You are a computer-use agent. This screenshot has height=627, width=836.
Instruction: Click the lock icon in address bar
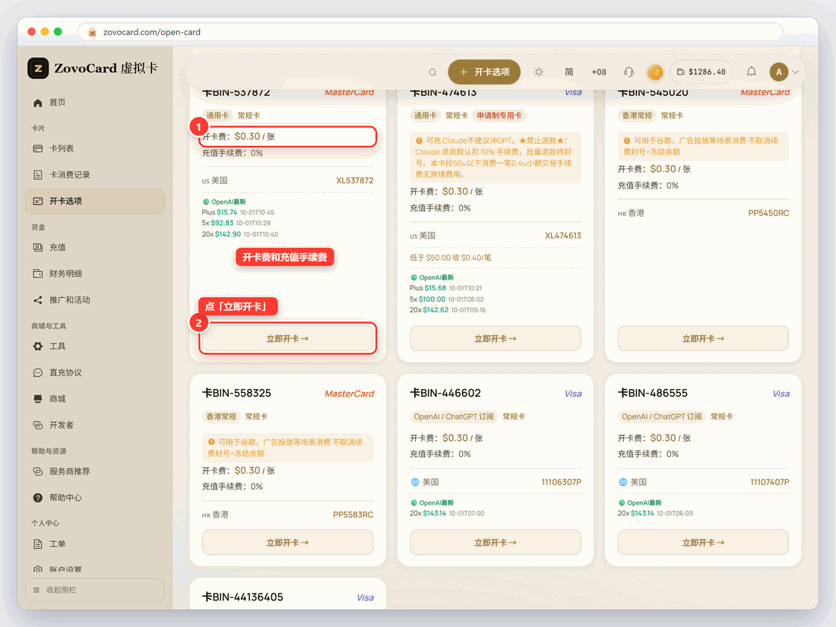click(92, 32)
